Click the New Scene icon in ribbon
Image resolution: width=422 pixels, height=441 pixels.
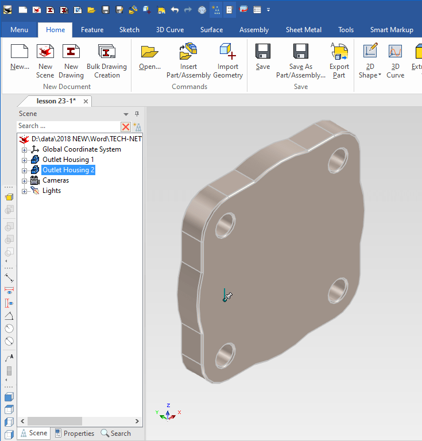[45, 52]
